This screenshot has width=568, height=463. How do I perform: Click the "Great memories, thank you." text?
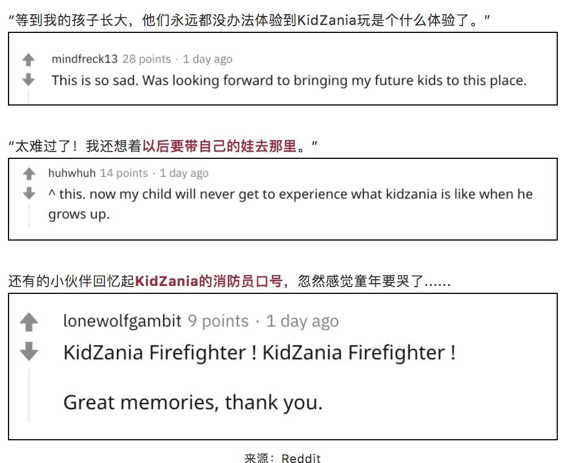193,402
